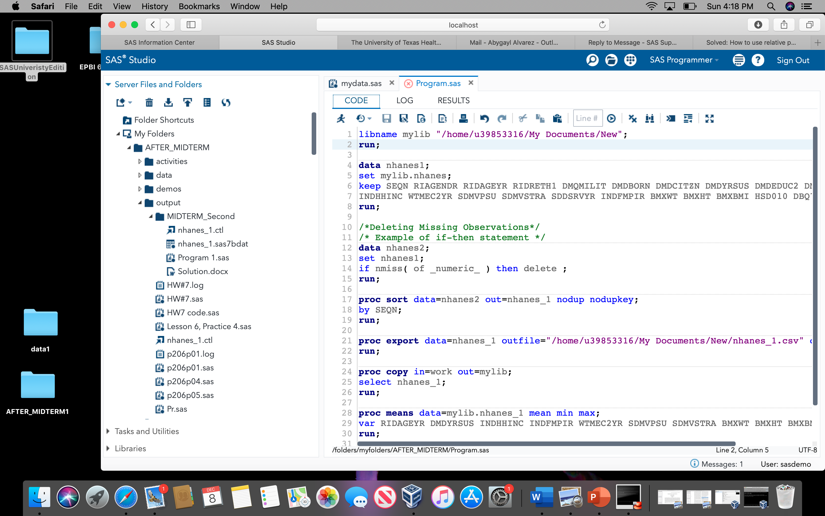Click the Print program icon

pos(463,118)
